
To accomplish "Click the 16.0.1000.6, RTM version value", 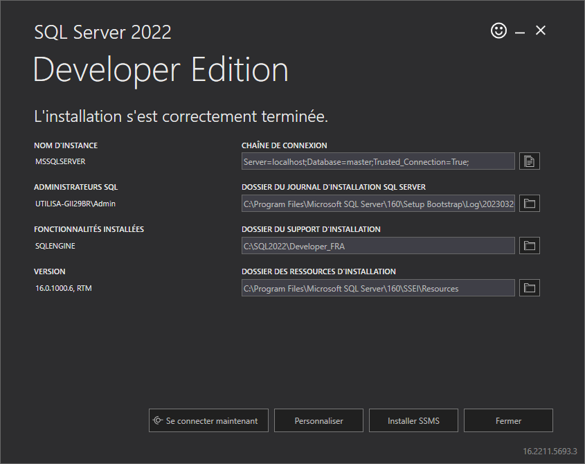I will click(x=64, y=288).
